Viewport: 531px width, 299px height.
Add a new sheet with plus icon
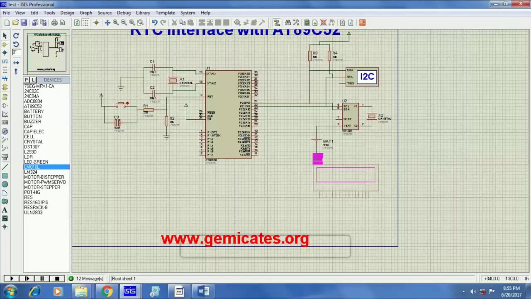(315, 22)
